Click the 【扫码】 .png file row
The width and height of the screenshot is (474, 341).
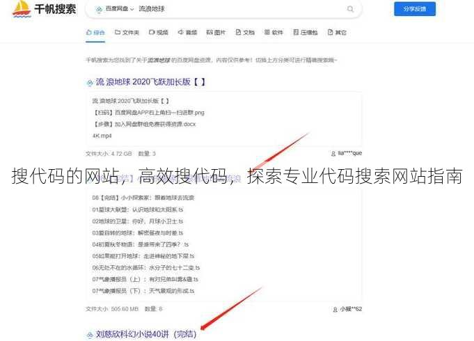point(149,113)
